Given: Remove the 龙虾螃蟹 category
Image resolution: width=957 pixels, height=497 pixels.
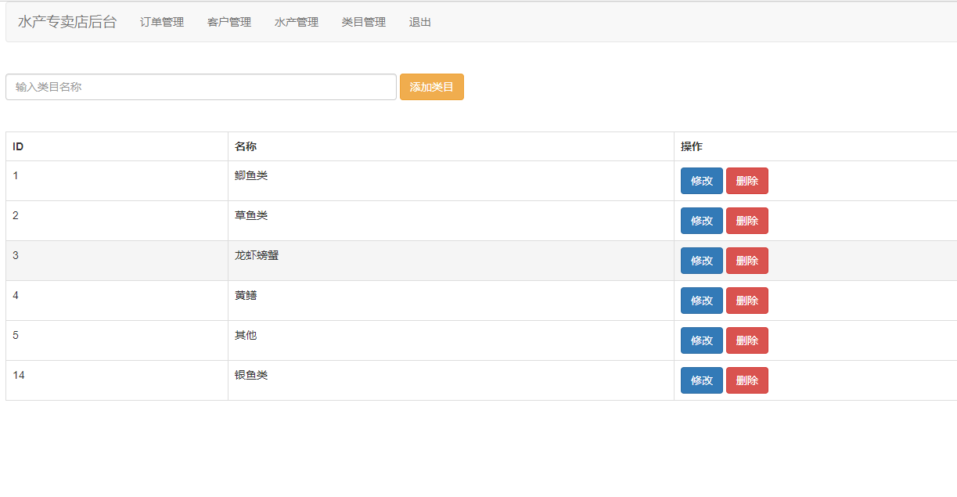Looking at the screenshot, I should (x=747, y=261).
